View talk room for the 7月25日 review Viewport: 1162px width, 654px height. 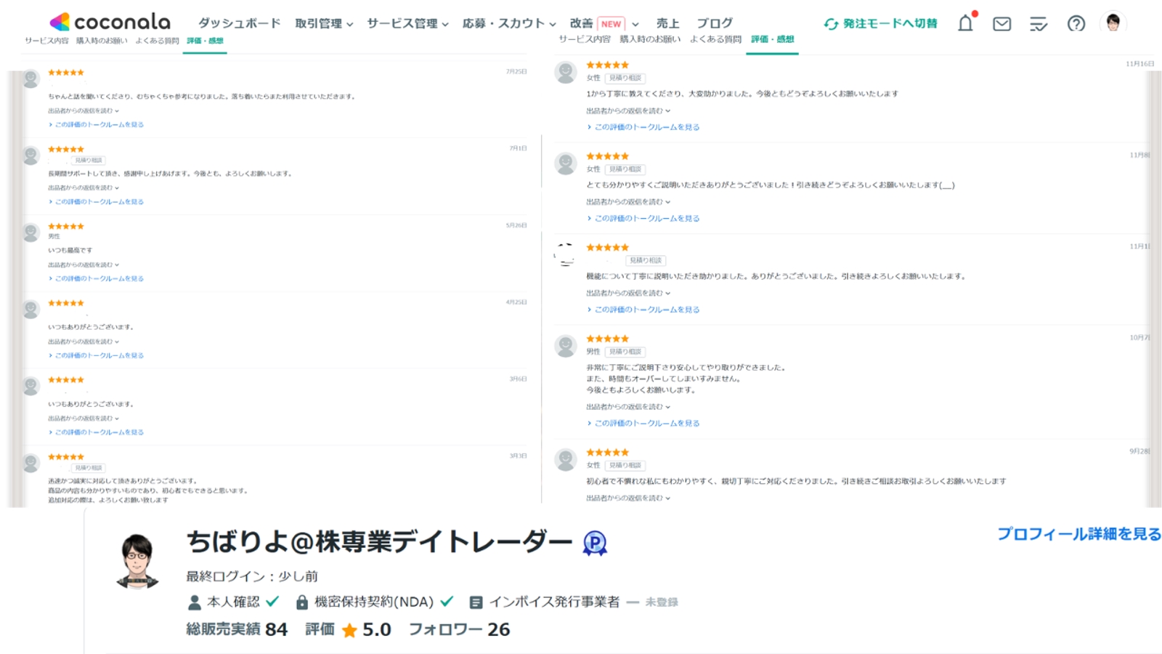click(x=96, y=125)
